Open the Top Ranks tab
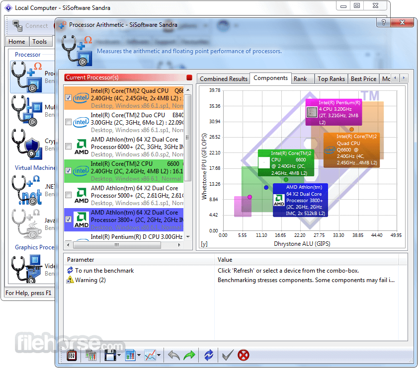The image size is (418, 368). pos(331,79)
